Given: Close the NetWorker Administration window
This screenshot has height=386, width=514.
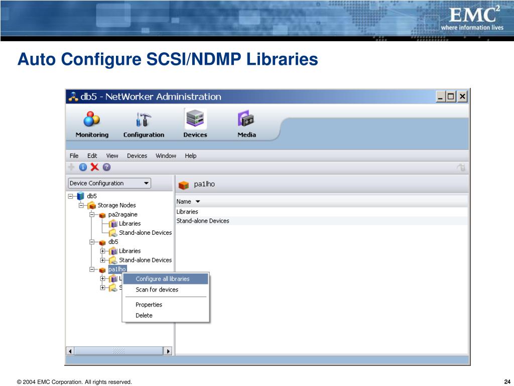Looking at the screenshot, I should (x=462, y=97).
